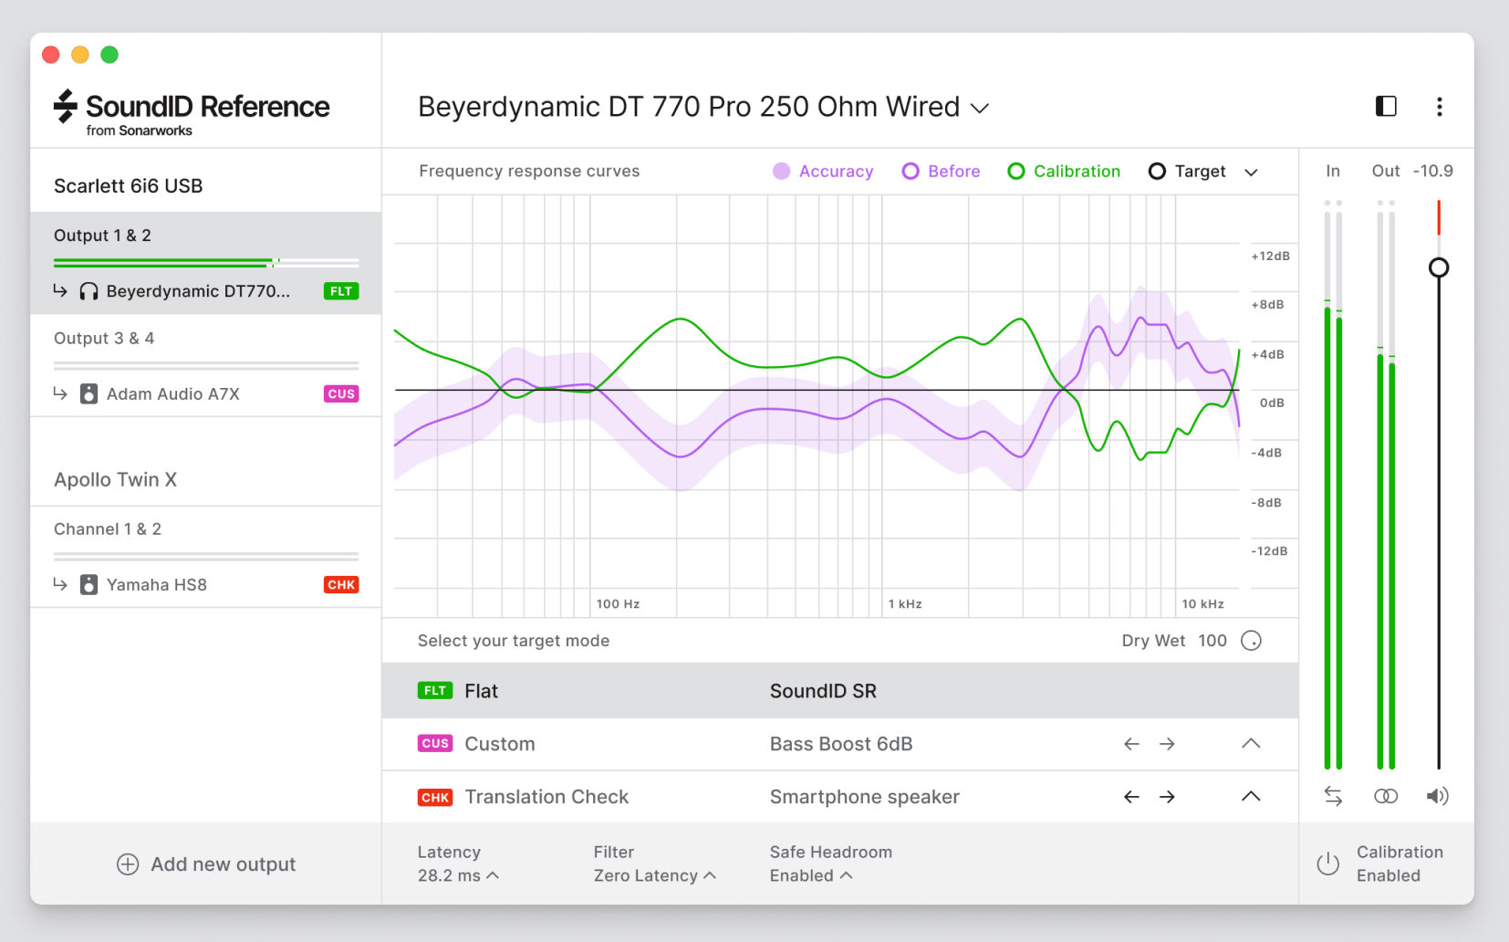Screen dimensions: 1509x942
Task: Click the green macOS zoom button
Action: point(109,55)
